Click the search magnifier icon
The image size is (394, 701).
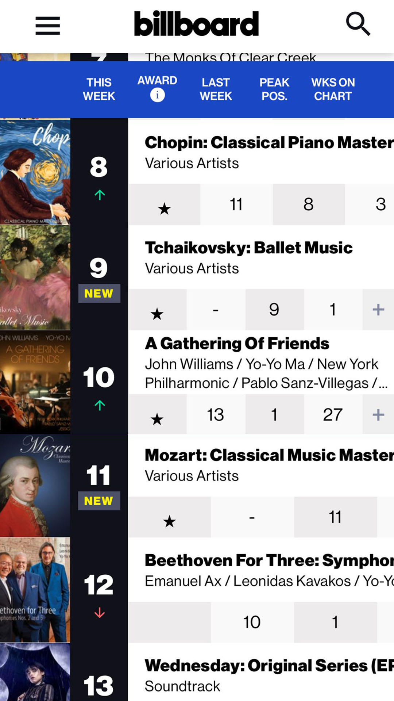pyautogui.click(x=358, y=24)
